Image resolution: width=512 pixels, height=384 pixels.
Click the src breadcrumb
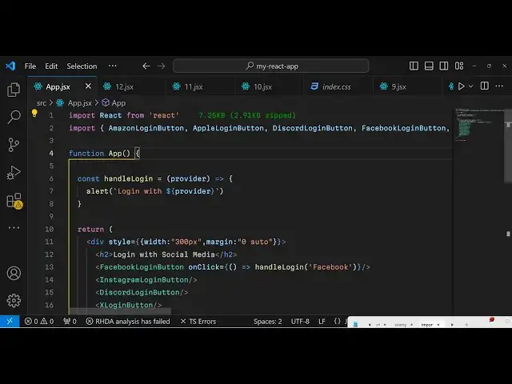point(42,103)
